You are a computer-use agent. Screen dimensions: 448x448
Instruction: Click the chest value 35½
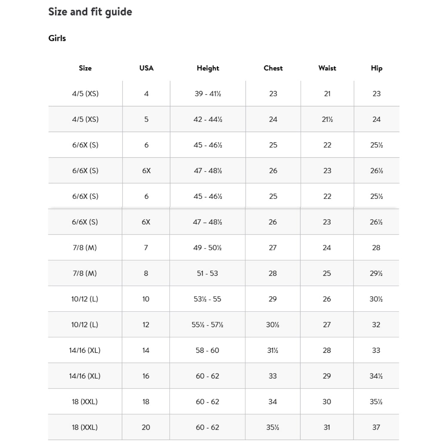click(x=273, y=427)
